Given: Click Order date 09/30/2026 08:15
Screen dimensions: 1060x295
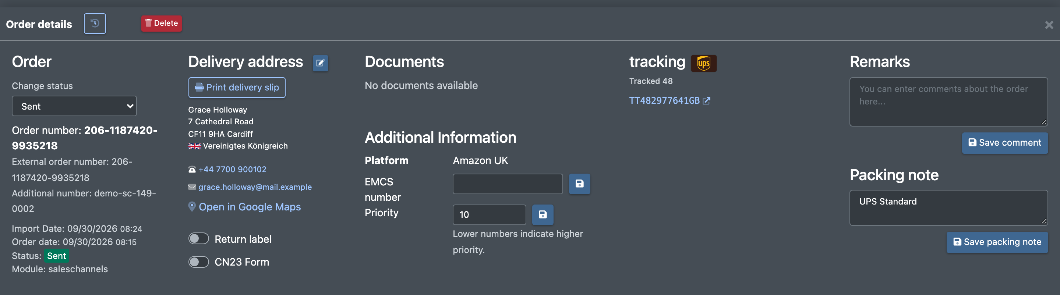Looking at the screenshot, I should tap(74, 242).
